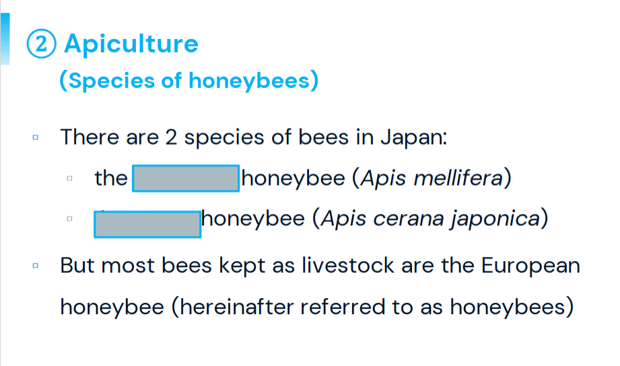Click sub-bullet before 'the' Apis mellifera line
This screenshot has height=366, width=620.
point(69,178)
